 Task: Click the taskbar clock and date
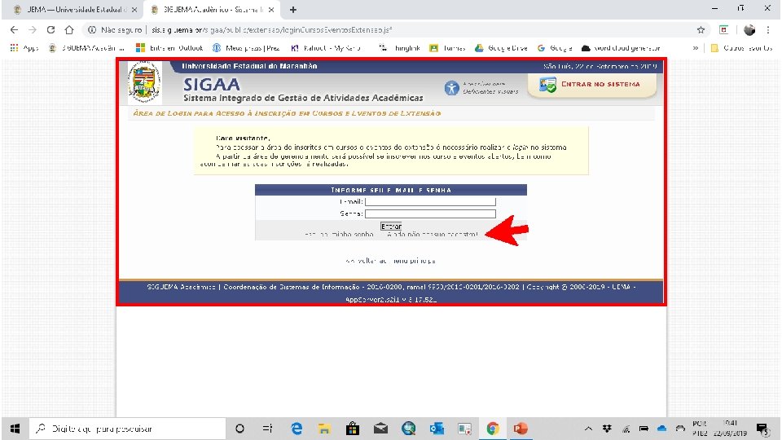coord(728,429)
